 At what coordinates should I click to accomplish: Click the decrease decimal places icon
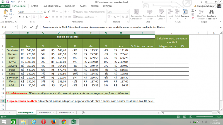[x=127, y=17]
